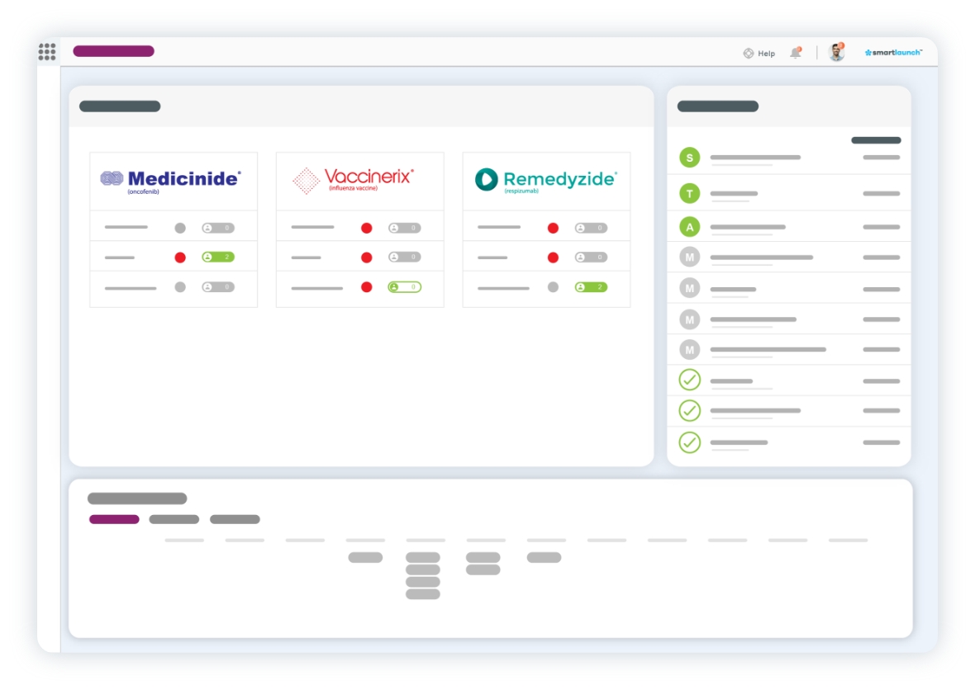Click top gray user badge in Vaccinerix card
This screenshot has width=975, height=690.
pos(404,228)
